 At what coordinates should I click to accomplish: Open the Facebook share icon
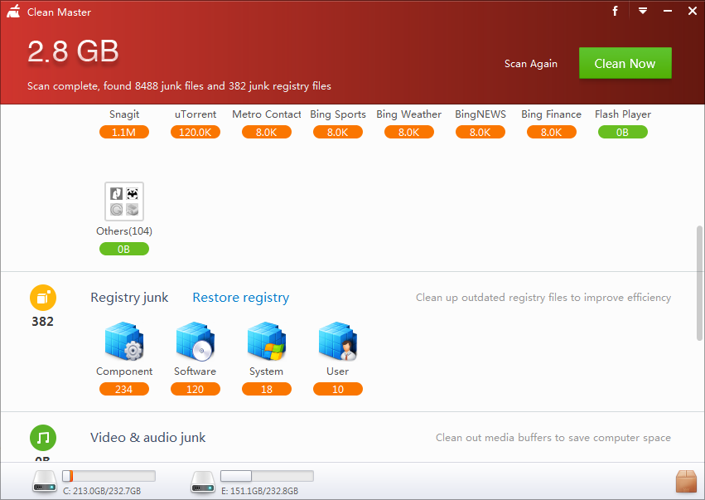point(615,11)
